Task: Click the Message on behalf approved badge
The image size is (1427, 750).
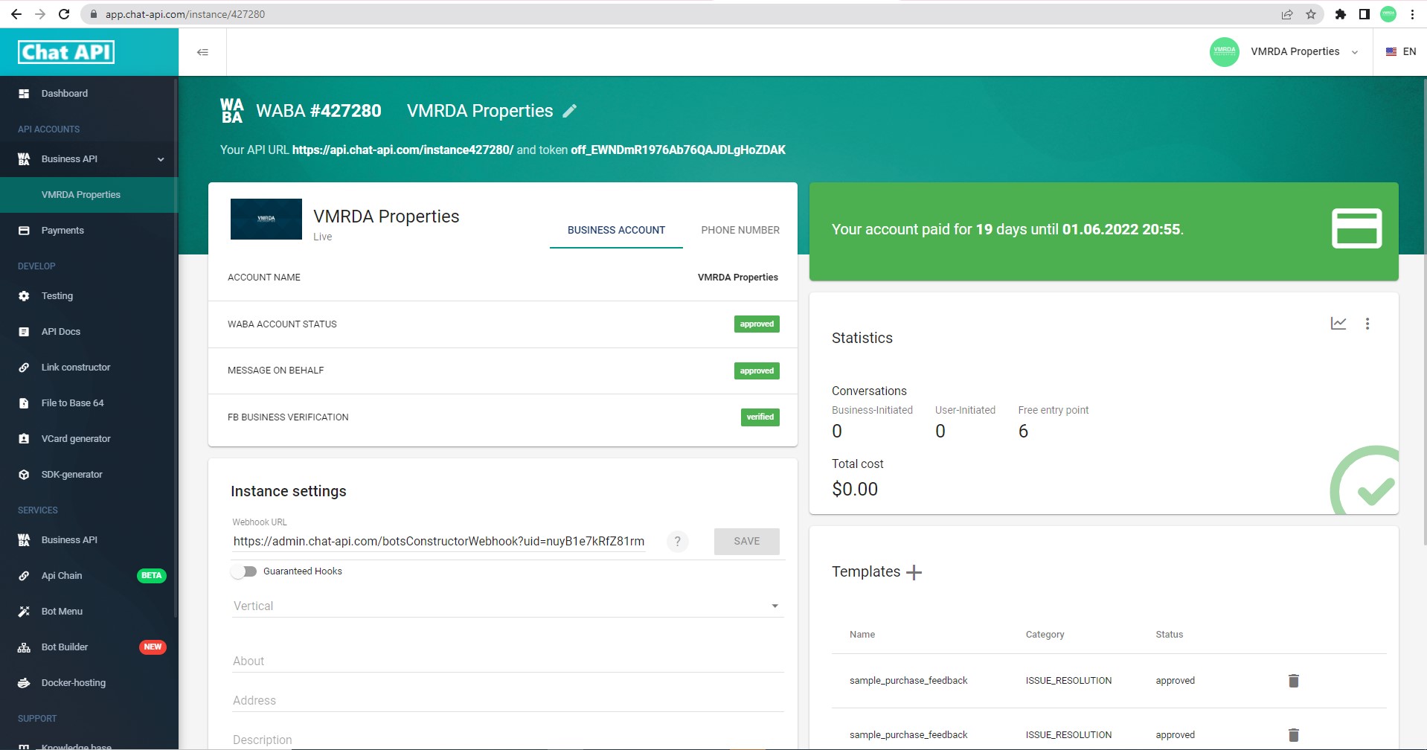Action: click(x=757, y=371)
